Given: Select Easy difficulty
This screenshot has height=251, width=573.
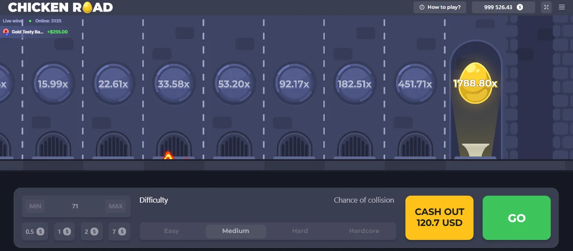Looking at the screenshot, I should point(171,231).
